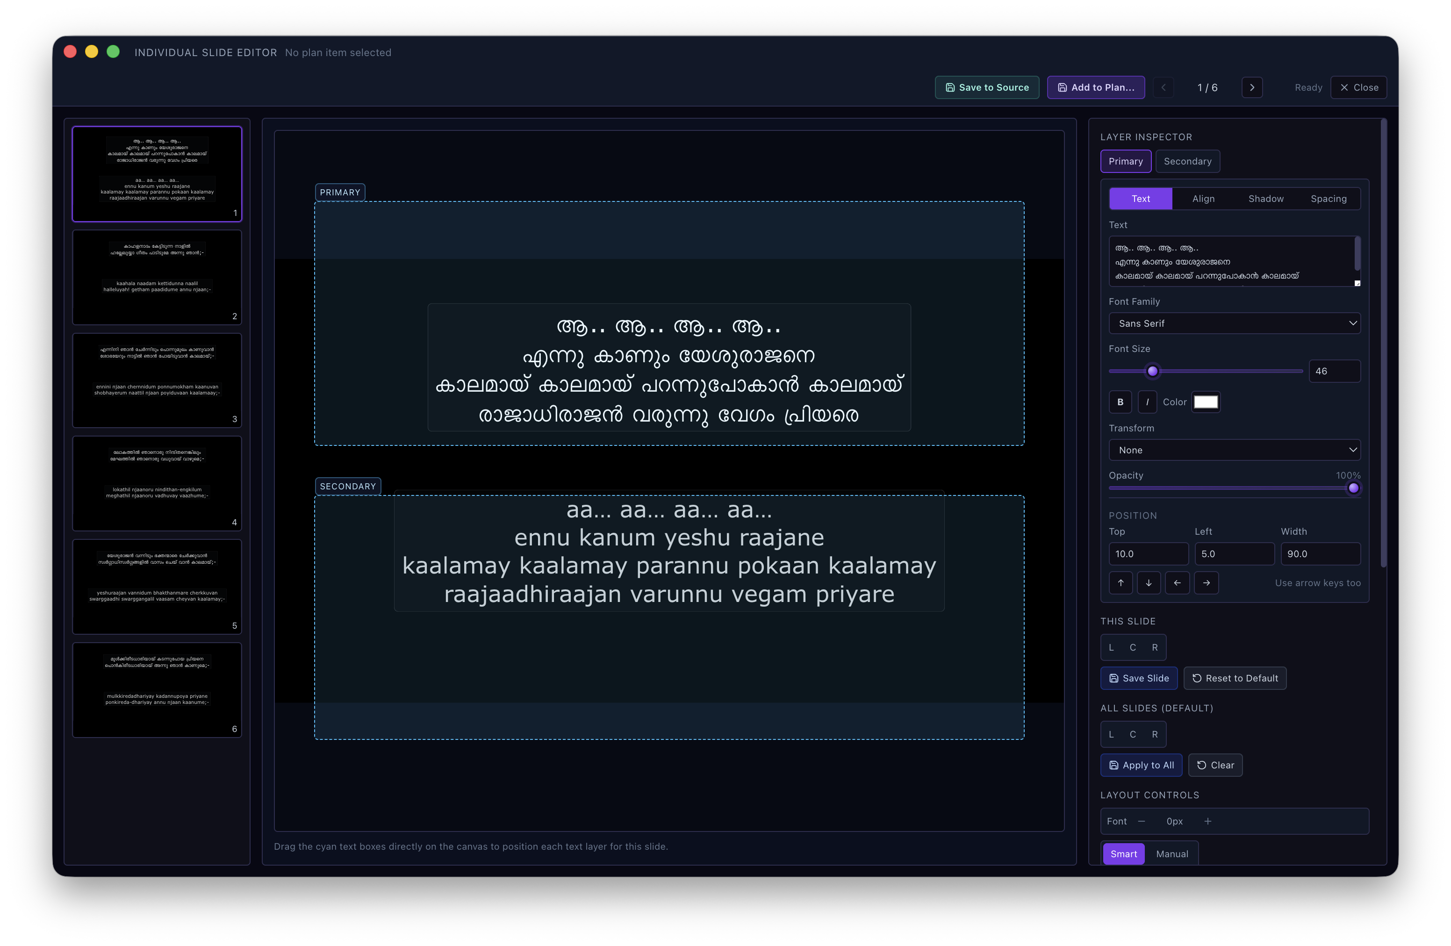Open the Transform dropdown
The height and width of the screenshot is (946, 1451).
[1234, 450]
